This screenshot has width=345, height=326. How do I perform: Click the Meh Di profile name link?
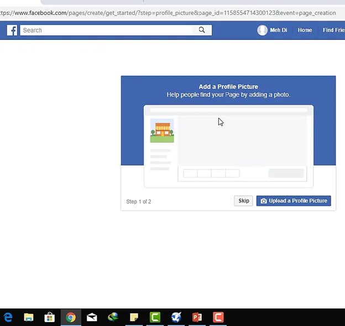[x=279, y=30]
